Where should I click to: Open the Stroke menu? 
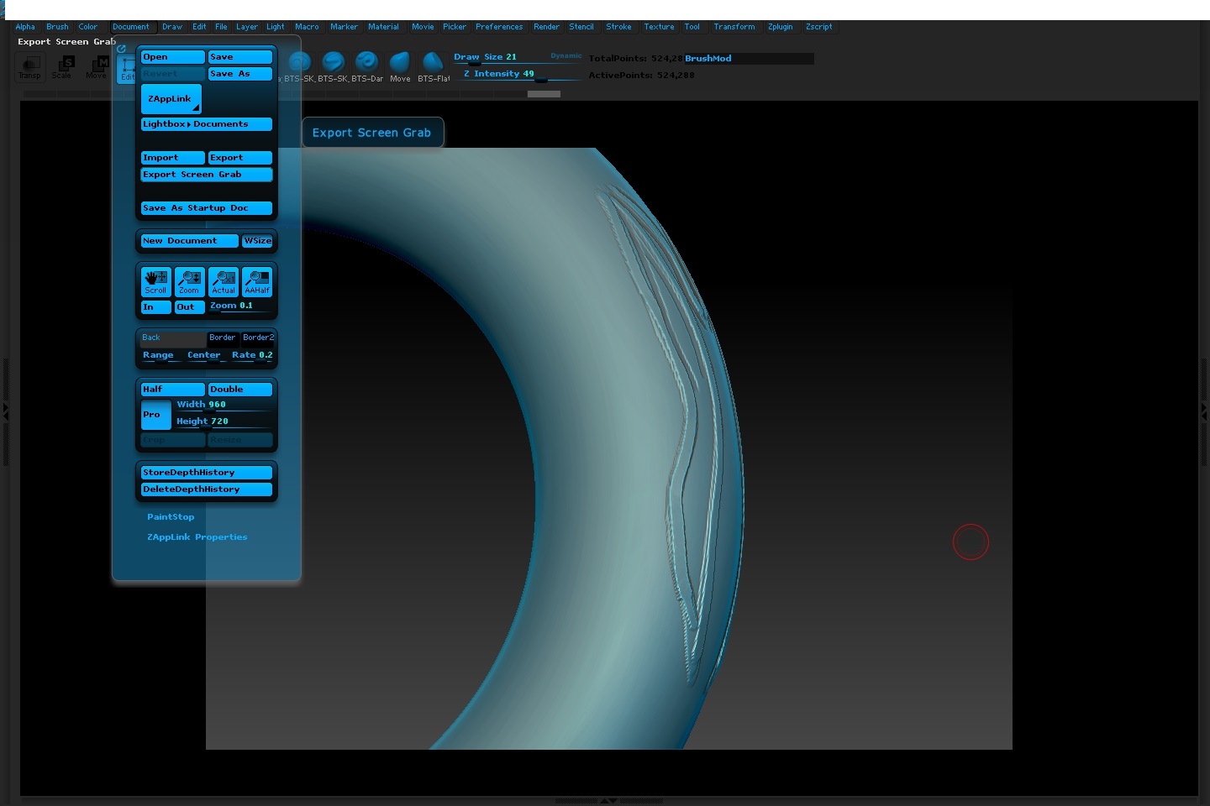pos(618,27)
